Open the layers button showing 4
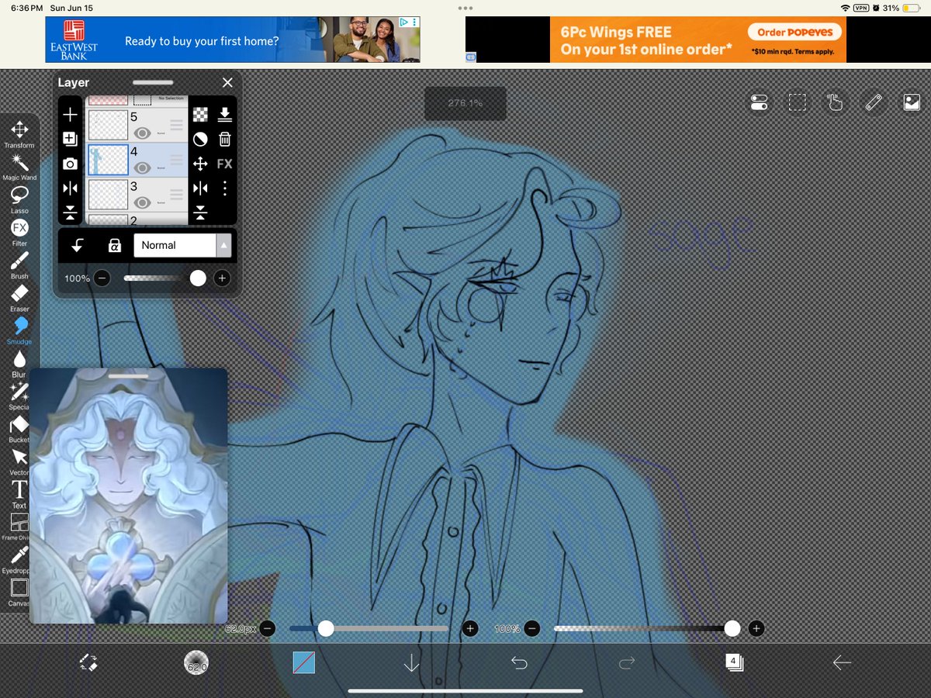 pyautogui.click(x=734, y=662)
